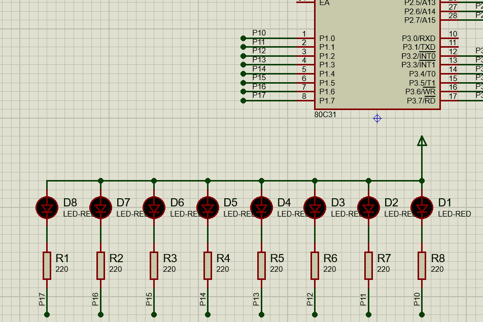
Task: Click resistor R8 component
Action: click(x=422, y=265)
